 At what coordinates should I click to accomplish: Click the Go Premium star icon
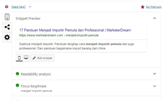pyautogui.click(x=143, y=7)
